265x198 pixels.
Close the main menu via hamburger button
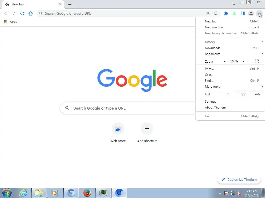pos(259,13)
